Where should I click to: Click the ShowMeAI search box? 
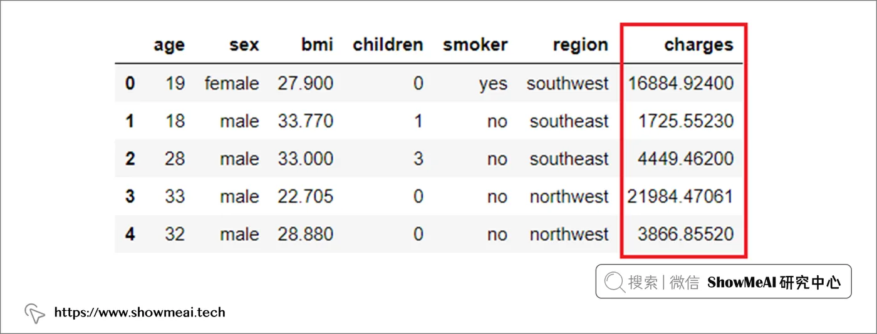(x=724, y=281)
